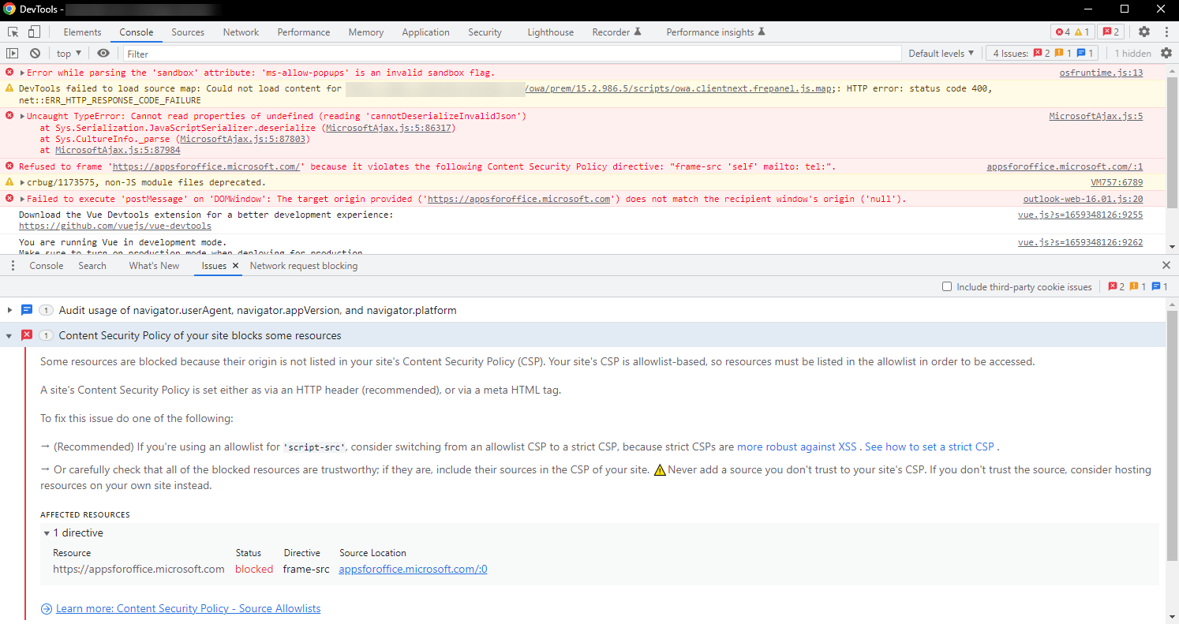Collapse the Content Security Policy issue
This screenshot has width=1179, height=624.
click(9, 335)
